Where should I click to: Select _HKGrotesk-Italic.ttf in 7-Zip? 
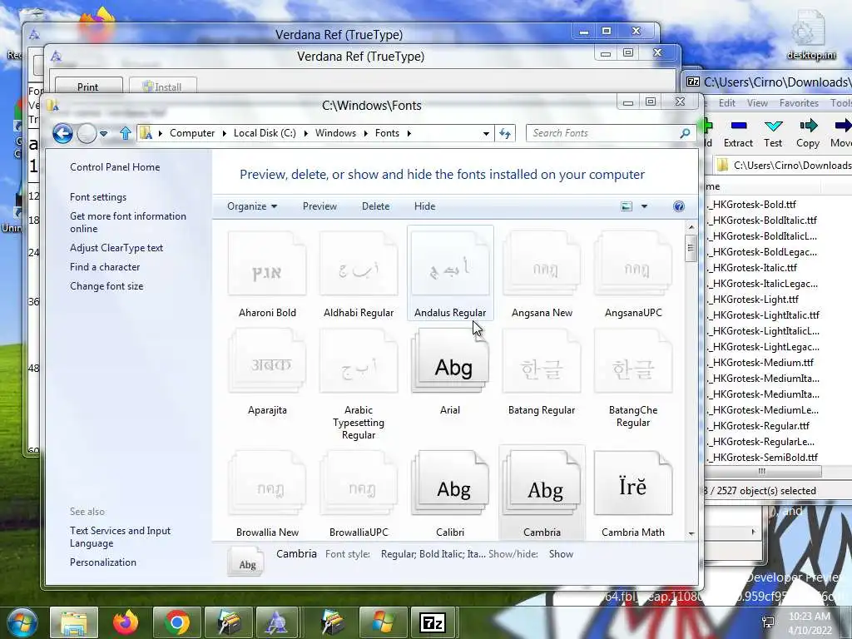pyautogui.click(x=754, y=268)
